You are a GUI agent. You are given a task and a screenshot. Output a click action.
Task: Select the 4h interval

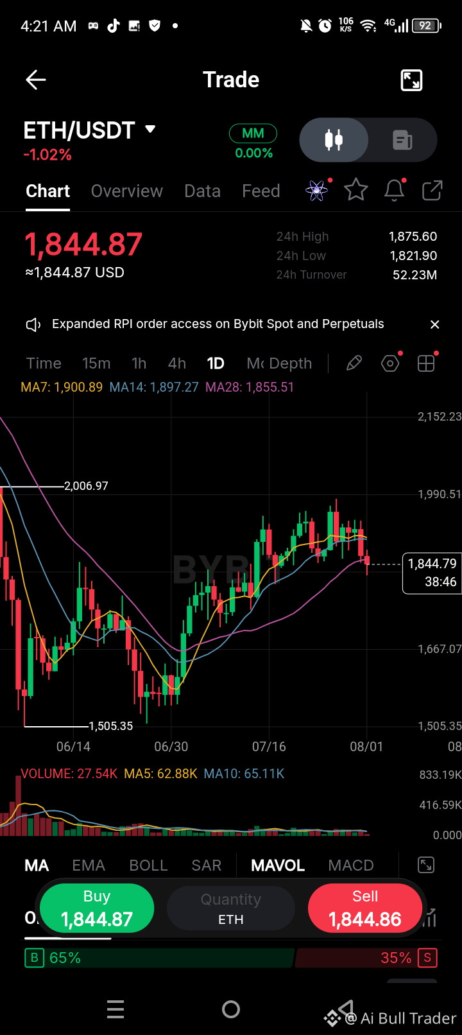click(177, 363)
